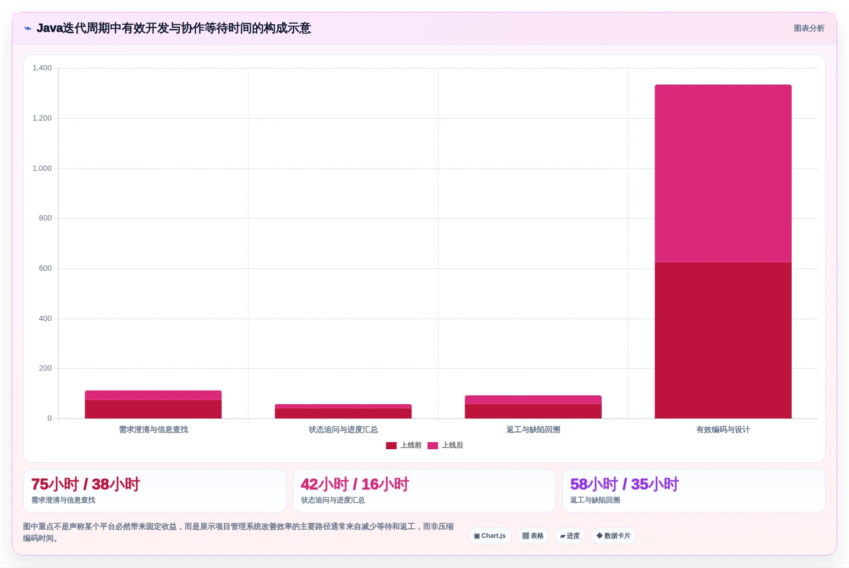Click the 1,400 y-axis tick label

tap(42, 68)
